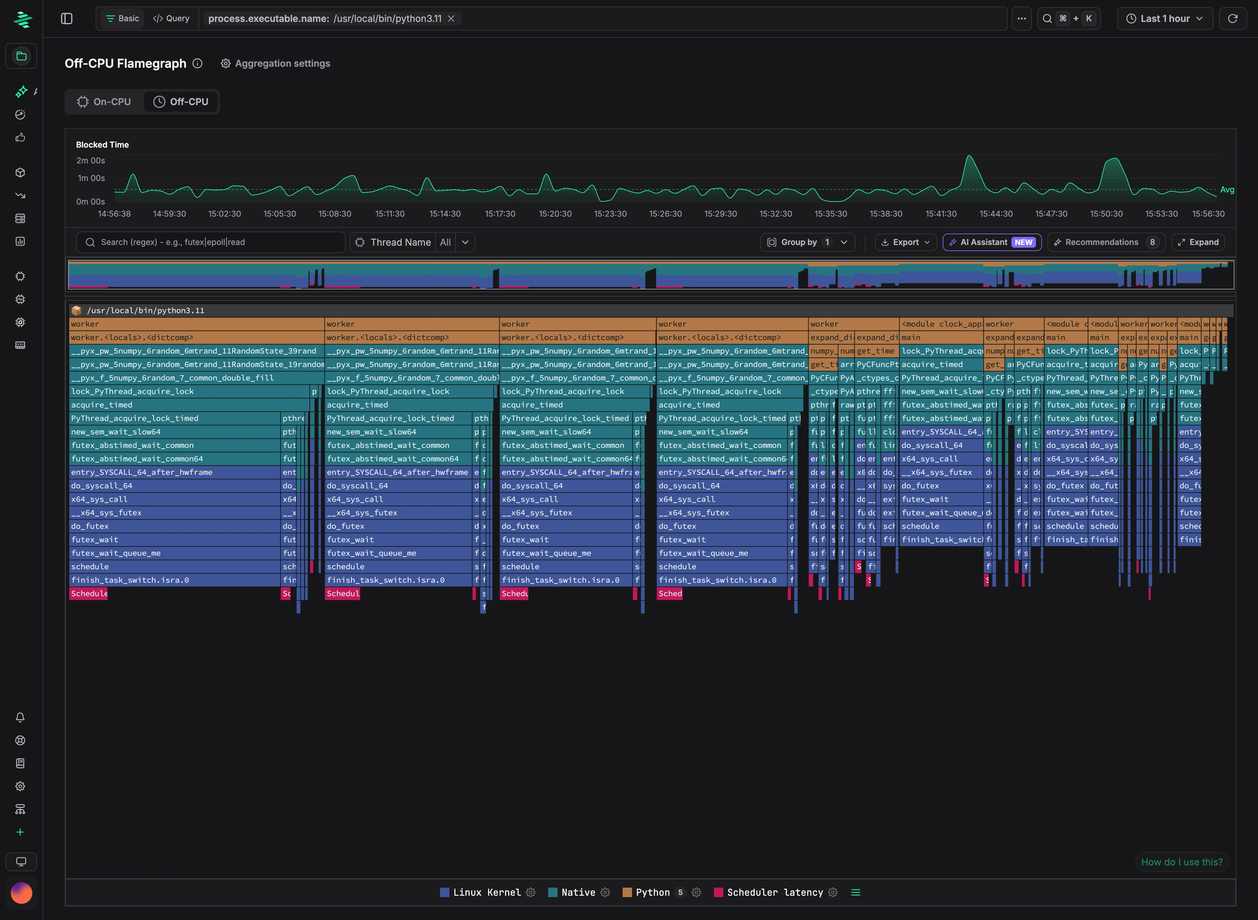Open the documentation book icon
The height and width of the screenshot is (920, 1258).
[21, 763]
